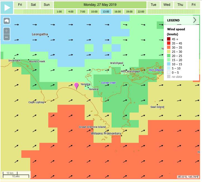
Task: Click the 30 – 35 orange legend swatch
Action: pos(169,48)
